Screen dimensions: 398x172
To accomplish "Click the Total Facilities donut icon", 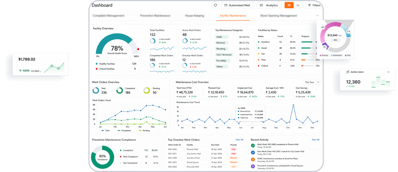I will coord(152,41).
